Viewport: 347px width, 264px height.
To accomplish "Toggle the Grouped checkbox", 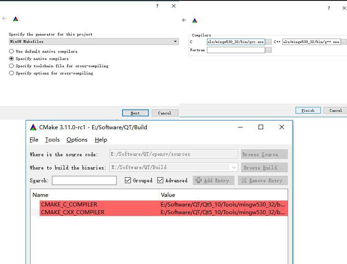I will pos(128,180).
